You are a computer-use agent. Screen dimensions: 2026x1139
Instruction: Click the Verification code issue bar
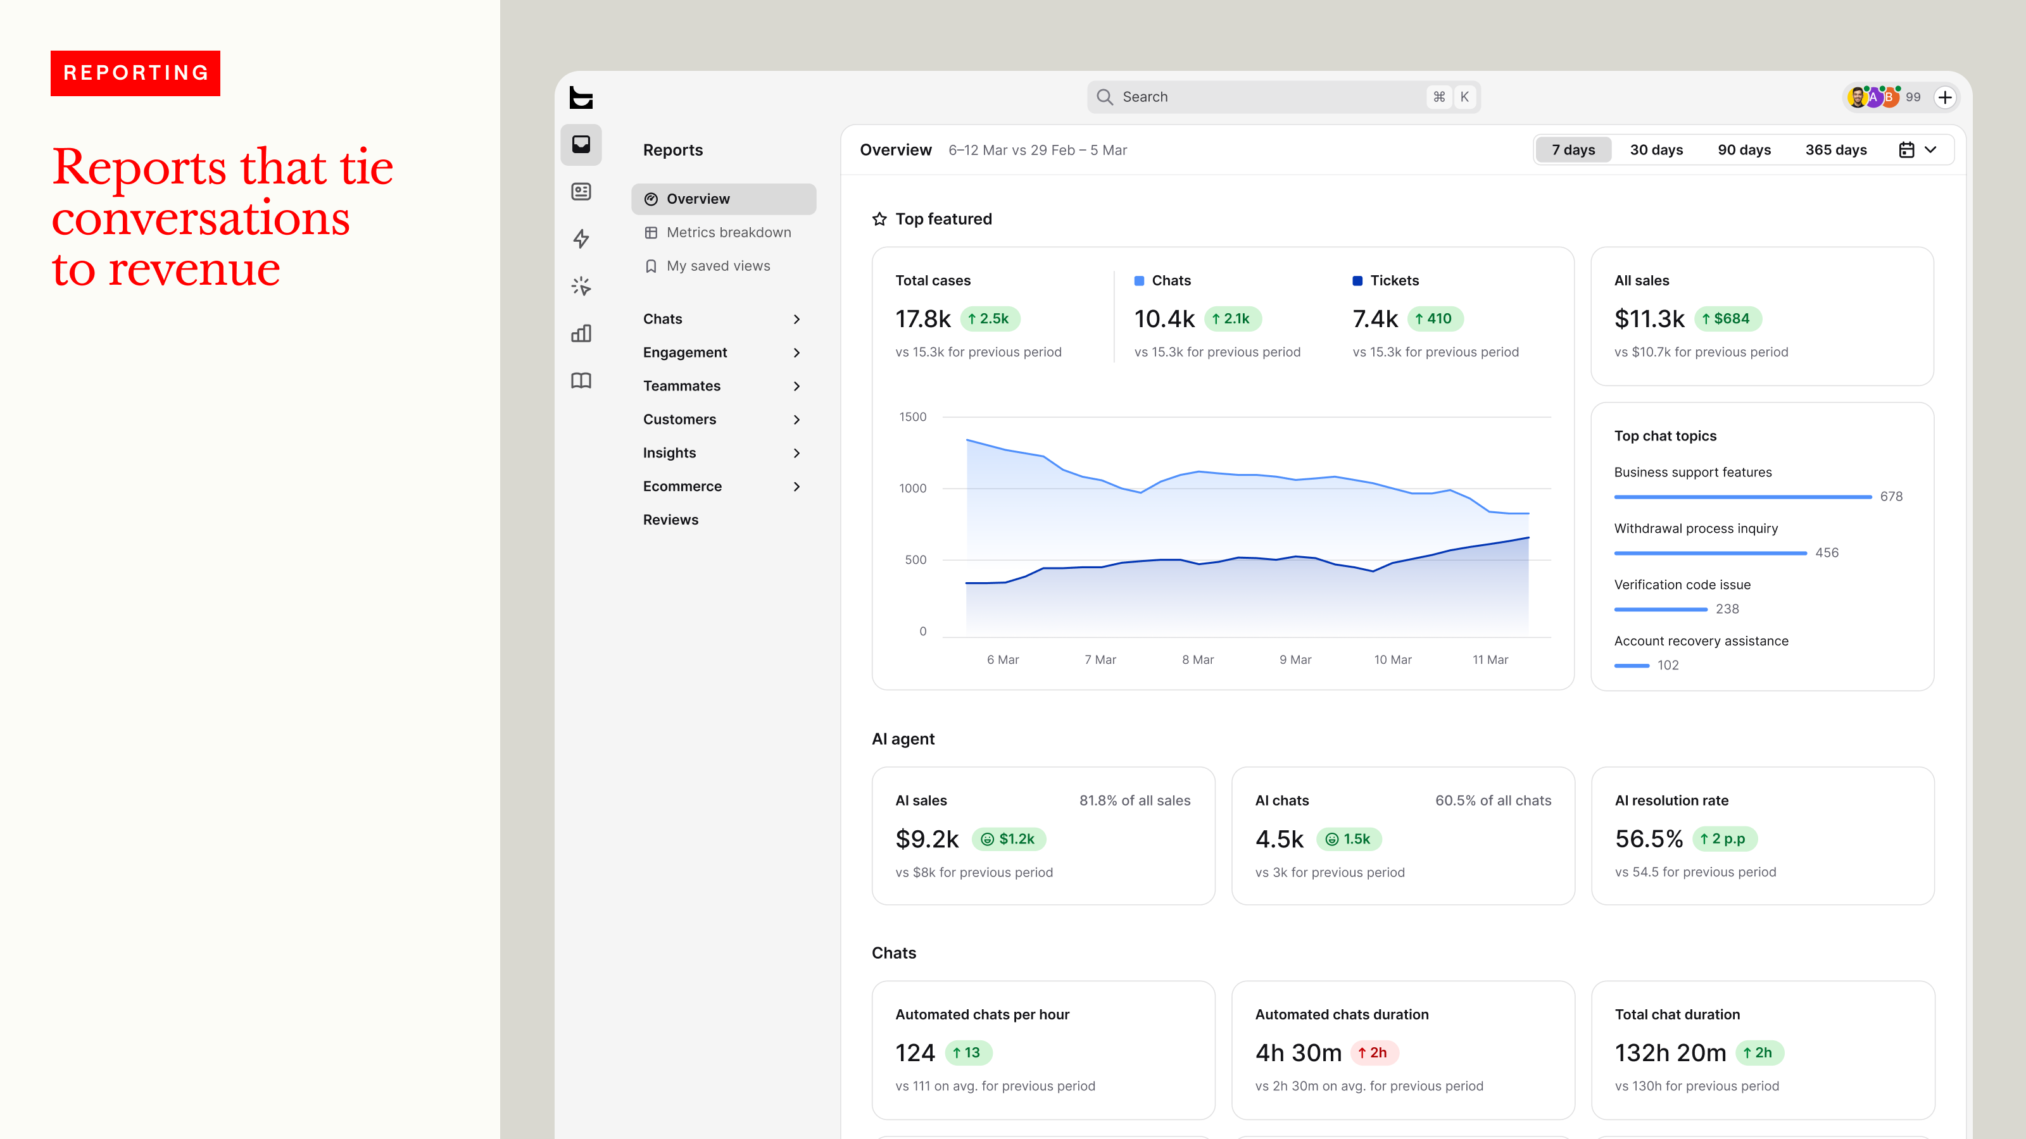1660,610
